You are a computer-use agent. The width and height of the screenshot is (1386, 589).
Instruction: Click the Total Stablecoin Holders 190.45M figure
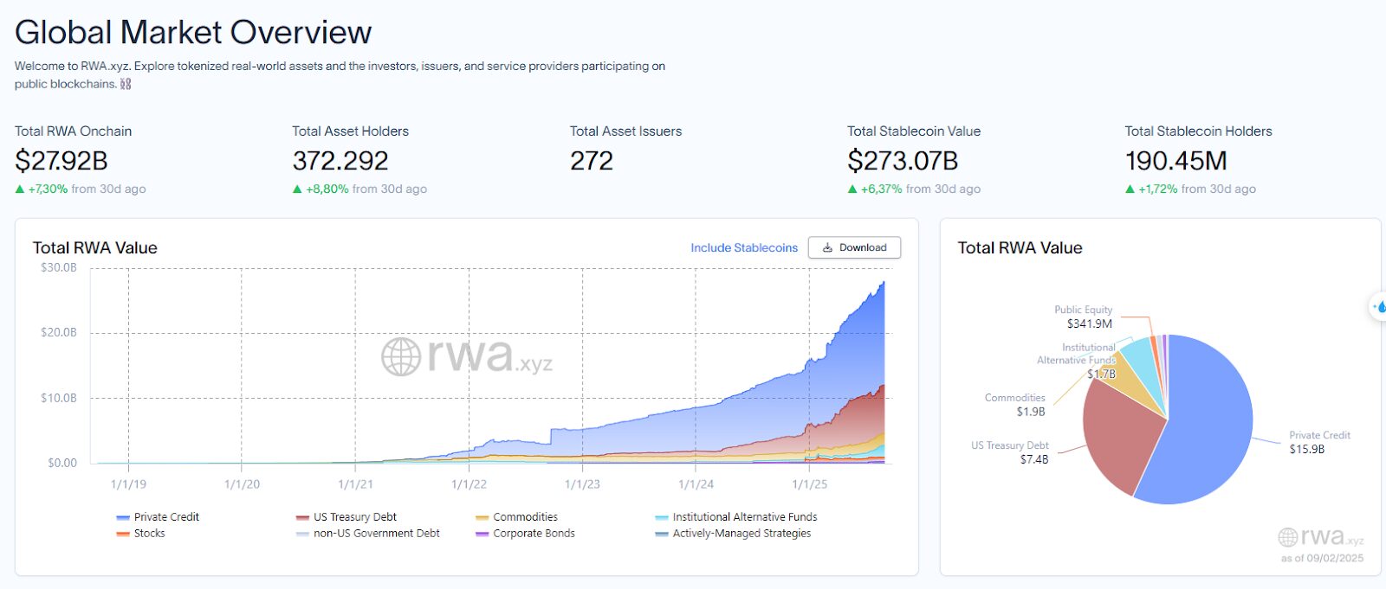(1176, 161)
